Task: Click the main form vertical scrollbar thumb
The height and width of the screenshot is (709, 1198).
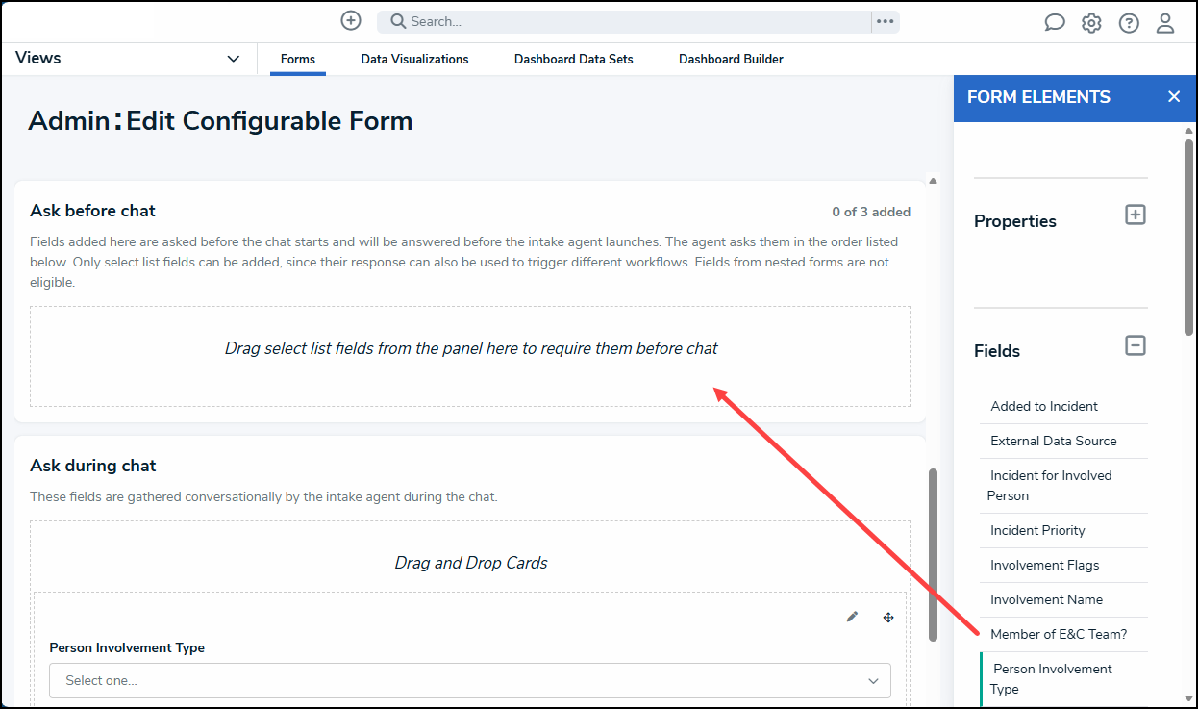Action: click(x=933, y=555)
